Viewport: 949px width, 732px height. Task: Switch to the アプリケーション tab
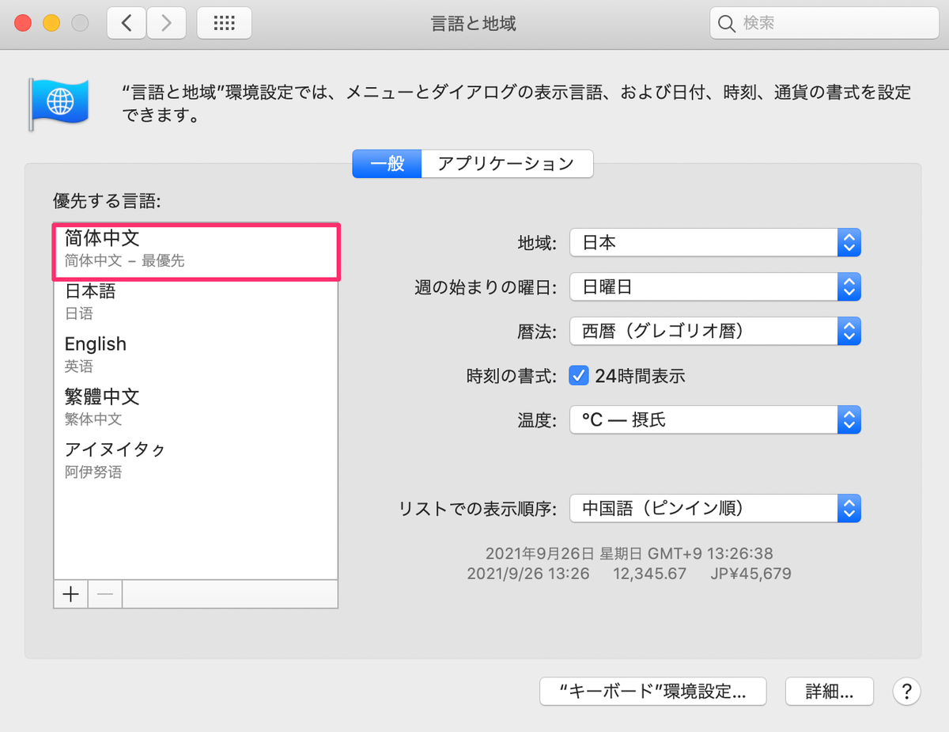click(x=507, y=164)
